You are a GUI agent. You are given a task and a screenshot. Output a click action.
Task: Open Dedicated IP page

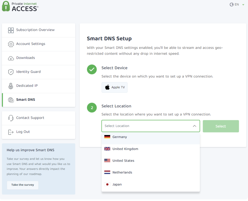pyautogui.click(x=39, y=86)
